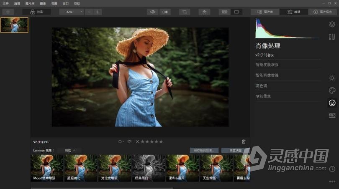Open the 窗口 menu
The width and height of the screenshot is (339, 189).
point(66,3)
